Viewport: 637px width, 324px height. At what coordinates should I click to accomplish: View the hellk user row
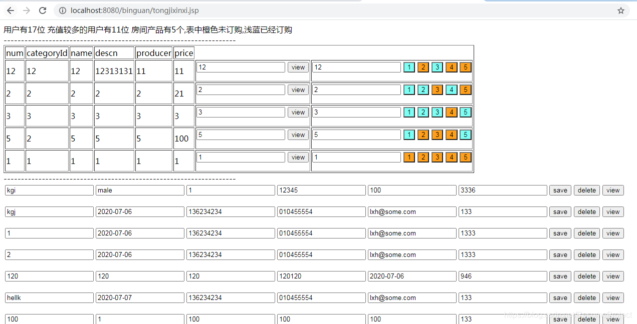[613, 298]
